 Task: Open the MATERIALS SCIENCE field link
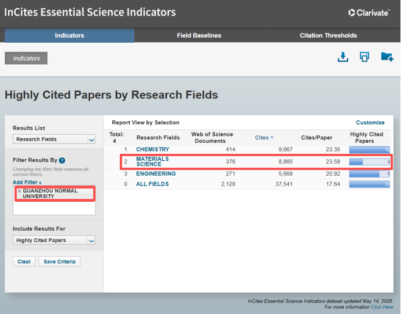click(x=152, y=161)
